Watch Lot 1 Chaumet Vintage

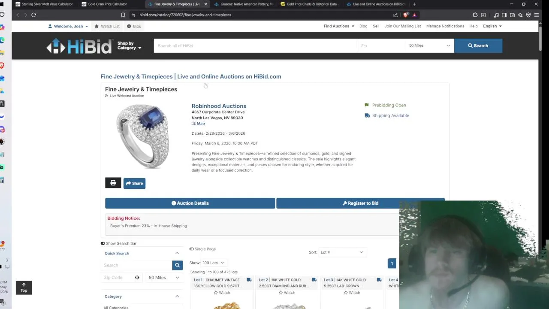[222, 293]
